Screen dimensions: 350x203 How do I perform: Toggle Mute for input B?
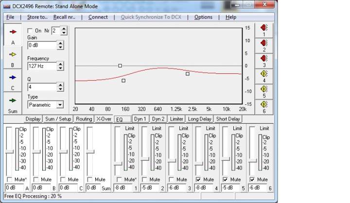click(35, 179)
